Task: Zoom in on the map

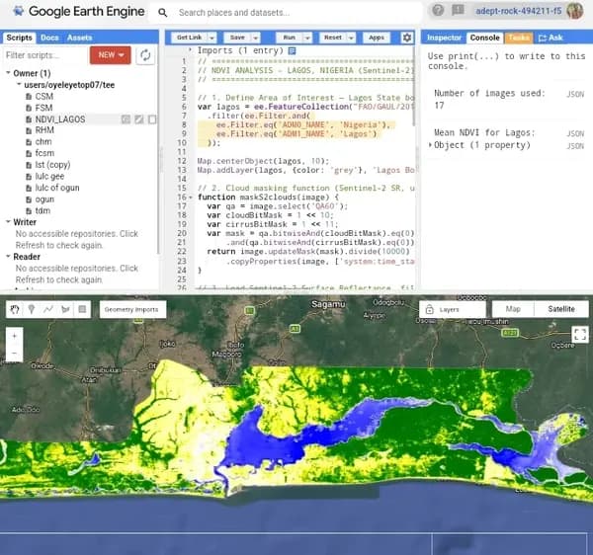Action: (x=15, y=336)
